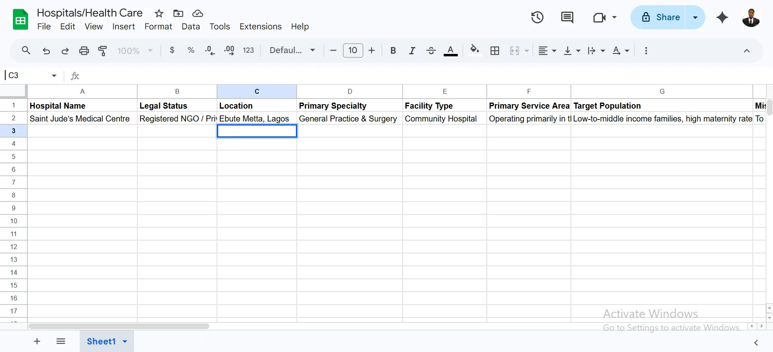Click the move to folder icon
This screenshot has height=352, width=773.
178,13
